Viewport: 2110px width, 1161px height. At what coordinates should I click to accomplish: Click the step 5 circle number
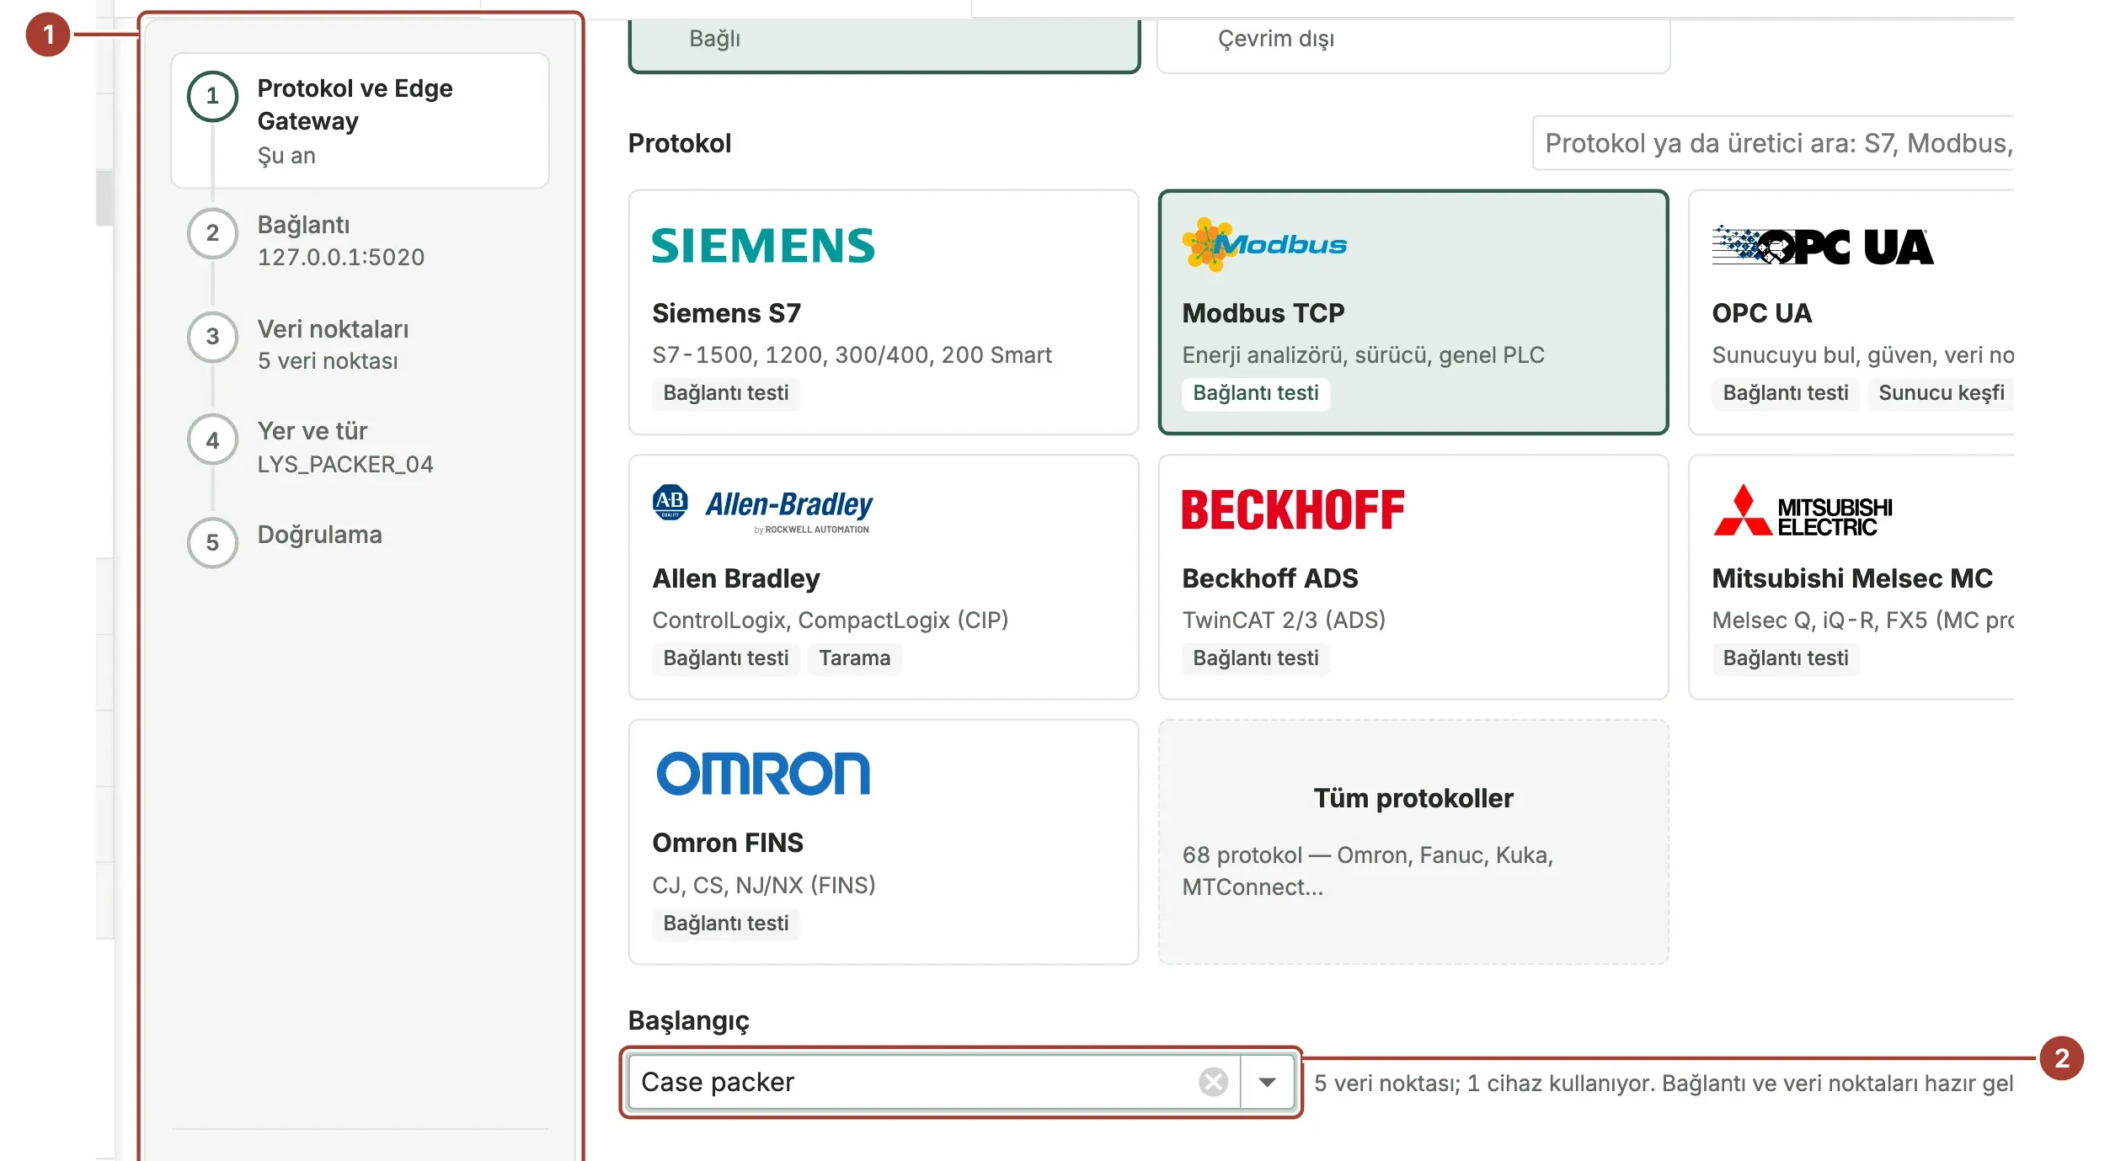coord(212,542)
